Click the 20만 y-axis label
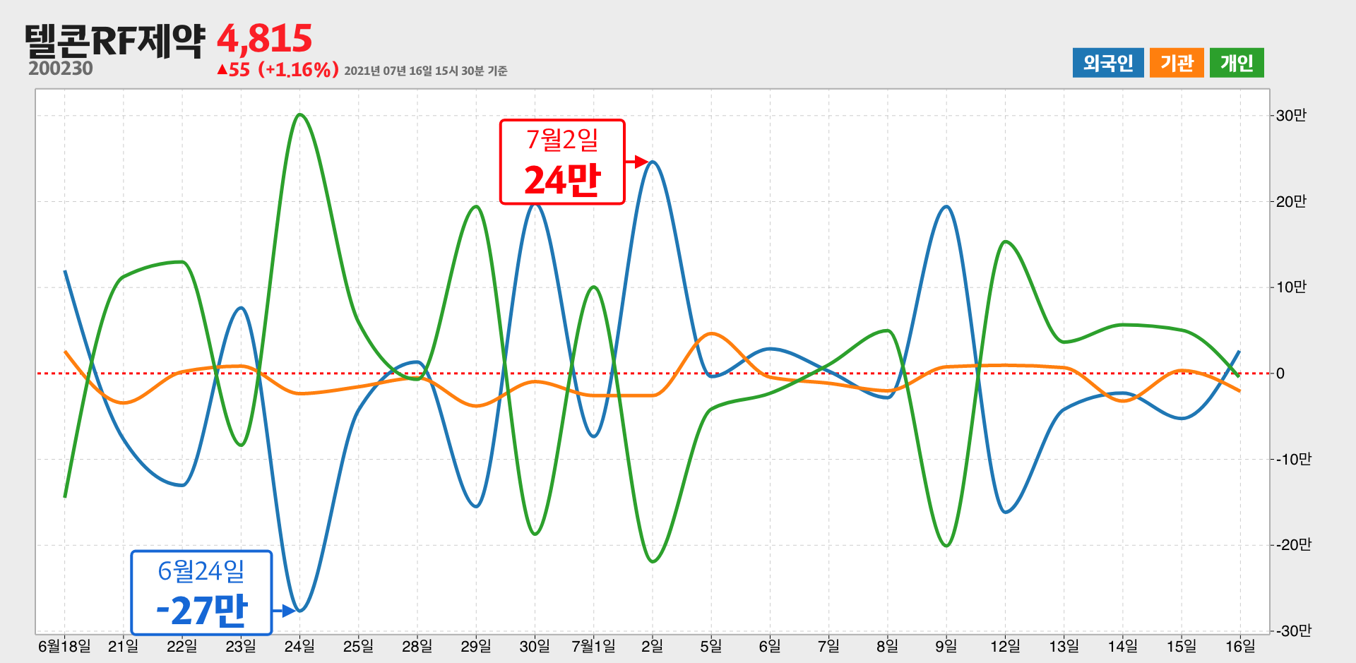This screenshot has height=663, width=1356. click(x=1292, y=202)
